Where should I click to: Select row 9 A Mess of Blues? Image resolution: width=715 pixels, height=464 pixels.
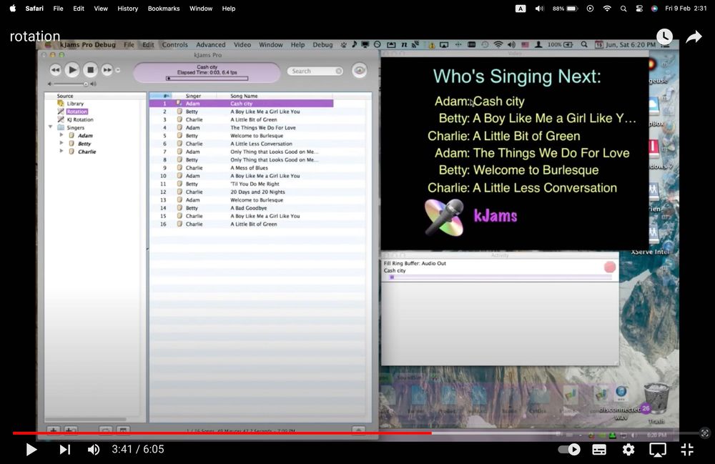(x=257, y=168)
